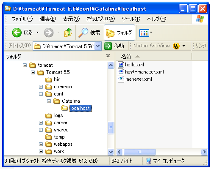Open the ファイル(F) menu
The image size is (211, 169).
point(22,19)
